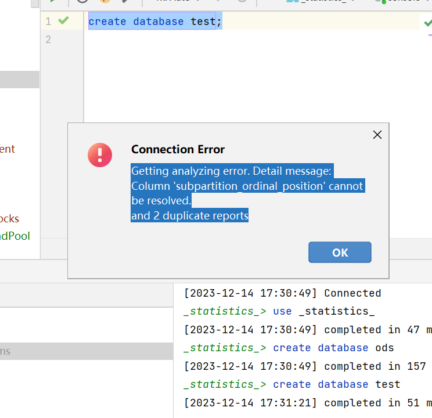Viewport: 432px width, 418px height.
Task: Click OK in the Connection Error dialog
Action: [340, 252]
